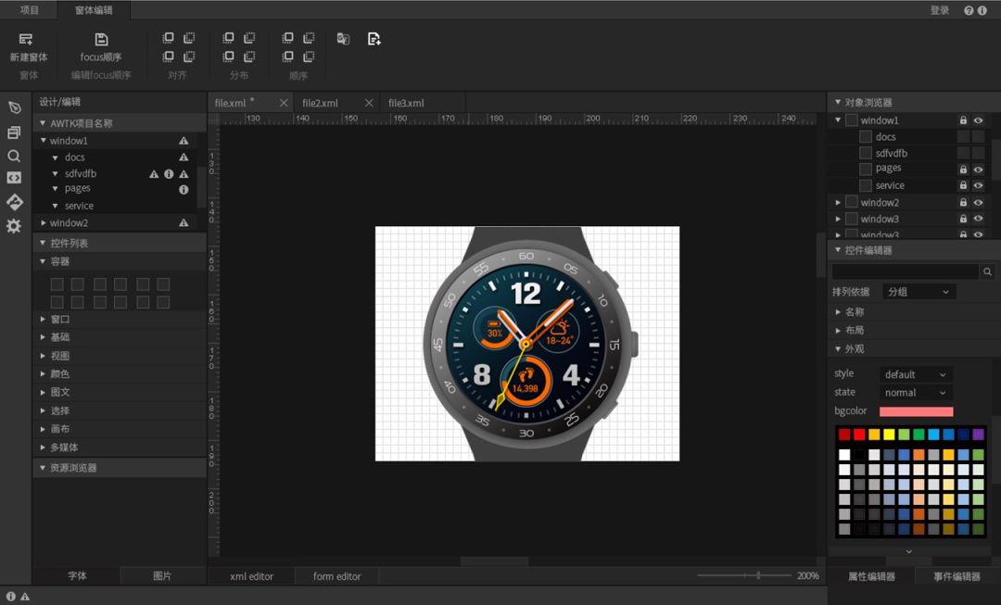The height and width of the screenshot is (605, 1001).
Task: Check the window2 checkbox in object browser
Action: point(851,202)
